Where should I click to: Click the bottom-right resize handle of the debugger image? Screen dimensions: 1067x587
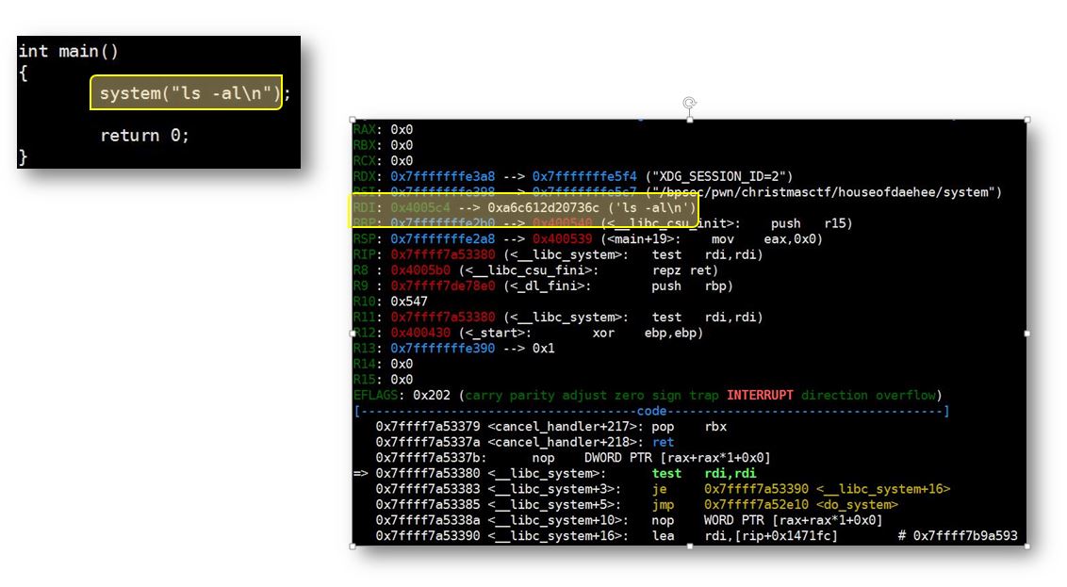click(1026, 546)
